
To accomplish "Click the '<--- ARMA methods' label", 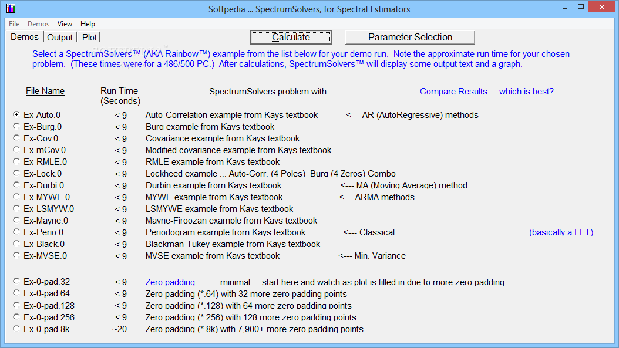I will [x=376, y=197].
